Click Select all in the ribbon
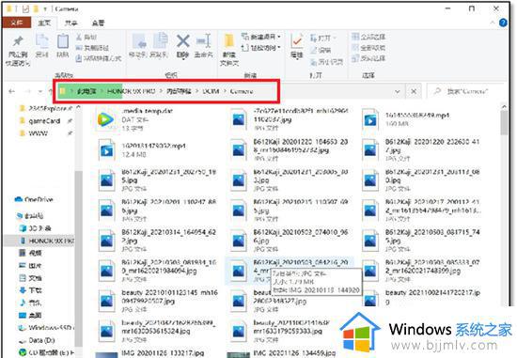This screenshot has width=517, height=358. (x=368, y=37)
